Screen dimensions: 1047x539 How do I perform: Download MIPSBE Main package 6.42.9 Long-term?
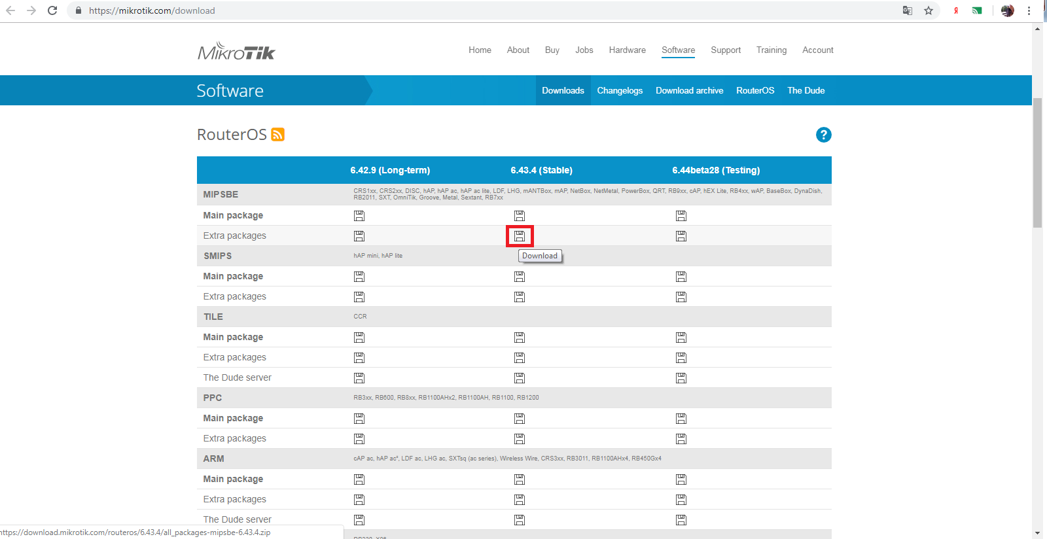pyautogui.click(x=359, y=216)
